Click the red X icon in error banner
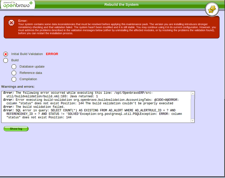Viewport: 225px width, 178px height. (11, 23)
